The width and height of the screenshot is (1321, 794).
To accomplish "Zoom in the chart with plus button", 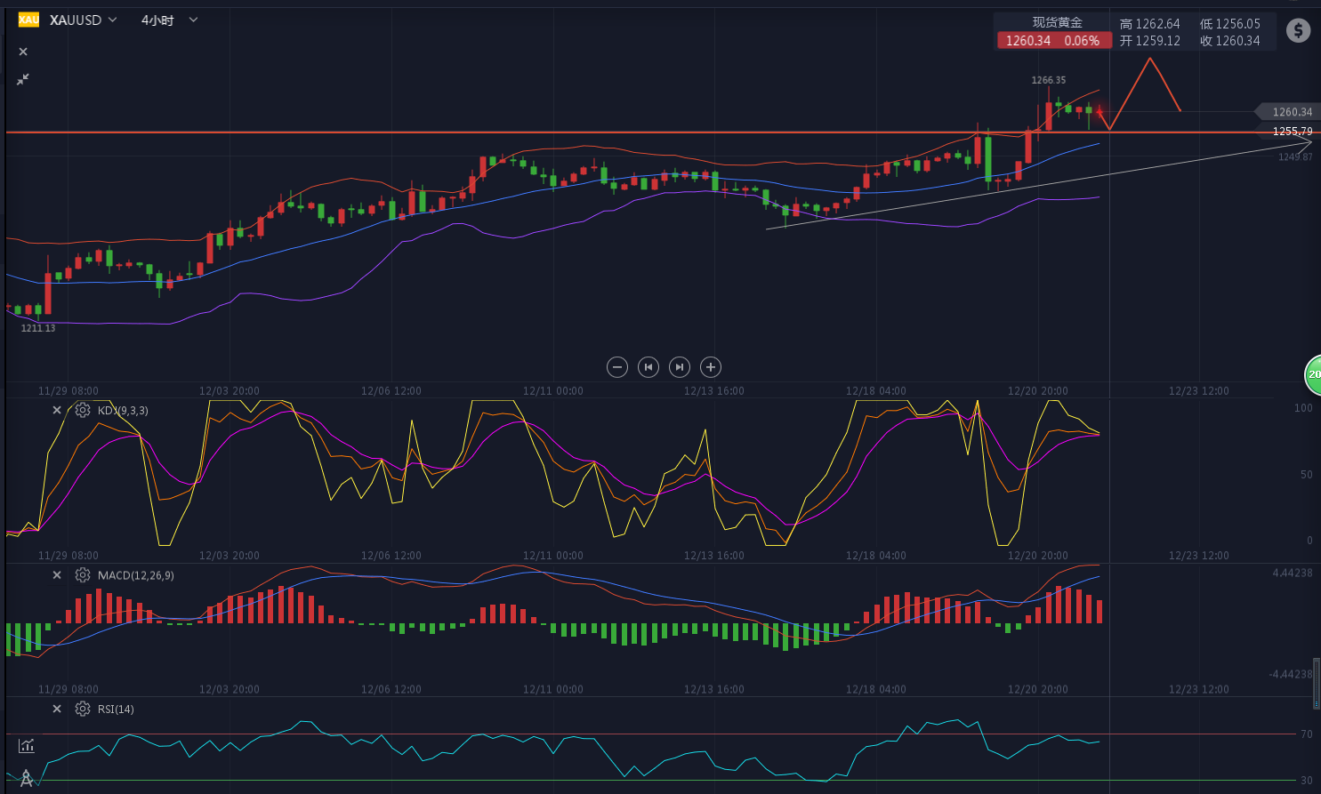I will [x=710, y=366].
